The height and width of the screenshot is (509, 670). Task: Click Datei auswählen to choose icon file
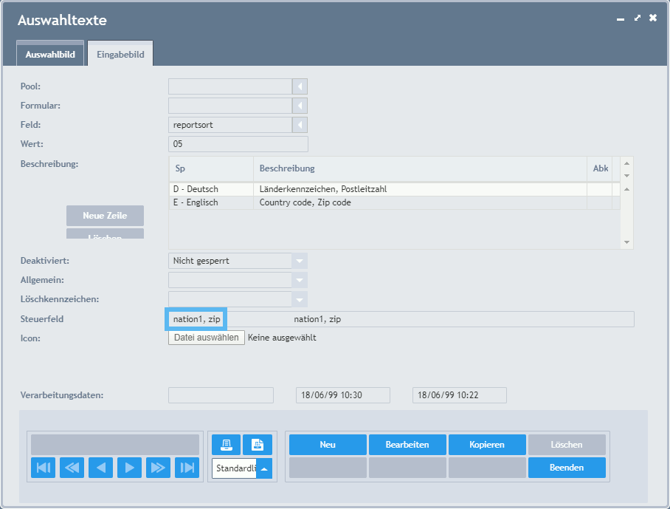click(207, 338)
